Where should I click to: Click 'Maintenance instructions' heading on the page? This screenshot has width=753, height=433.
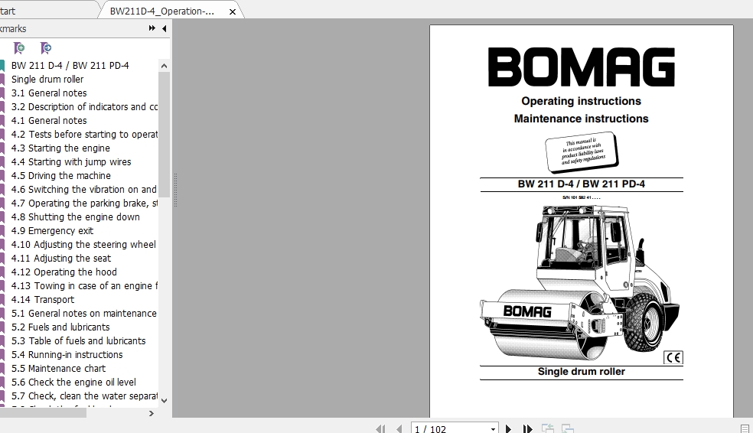[581, 119]
